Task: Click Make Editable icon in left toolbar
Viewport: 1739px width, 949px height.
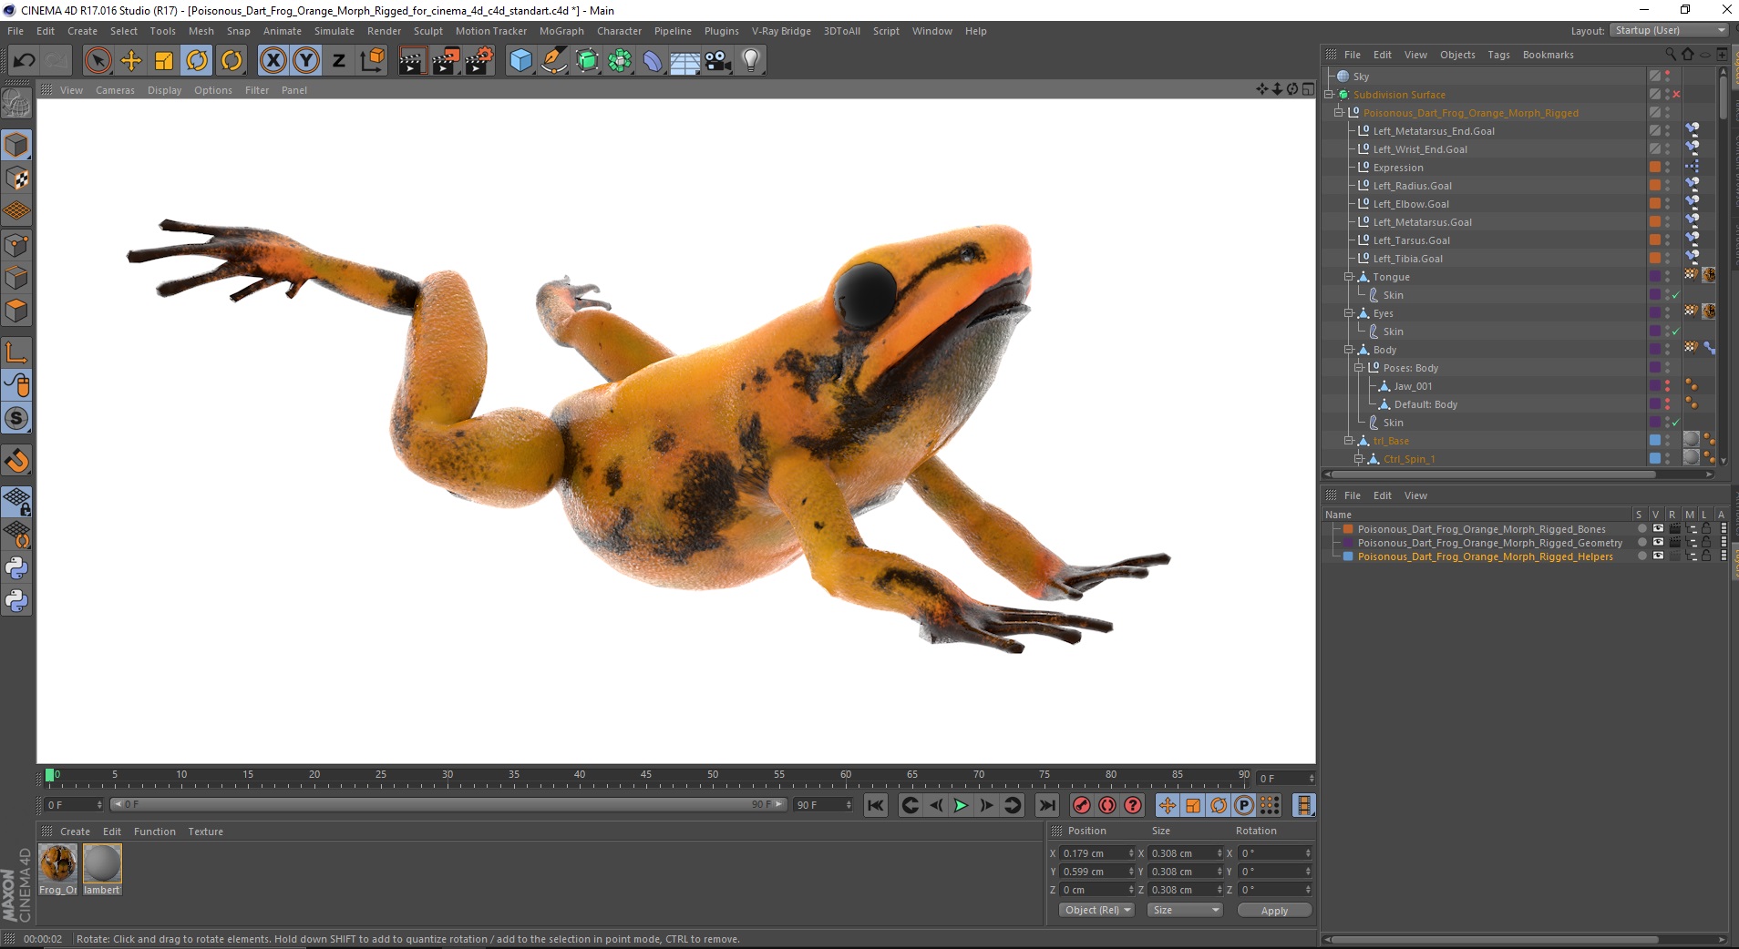Action: 16,103
